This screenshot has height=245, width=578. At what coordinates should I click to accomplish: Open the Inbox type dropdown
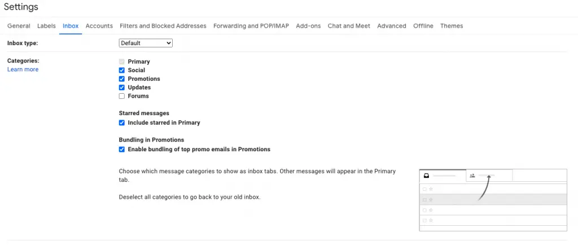click(146, 43)
